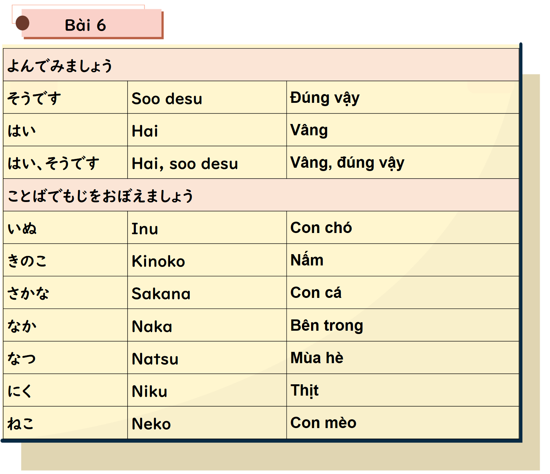Click the romaji word Niku
This screenshot has height=474, width=550.
(x=150, y=392)
